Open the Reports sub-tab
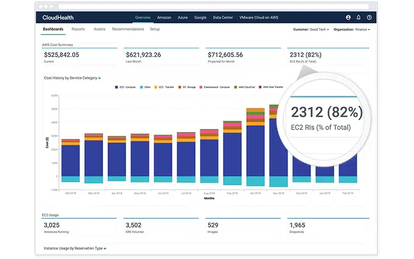The width and height of the screenshot is (414, 259). tap(78, 29)
